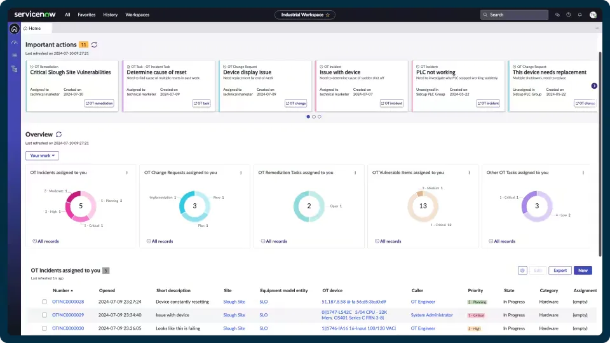Refresh the Overview section
The height and width of the screenshot is (343, 610).
[x=59, y=135]
